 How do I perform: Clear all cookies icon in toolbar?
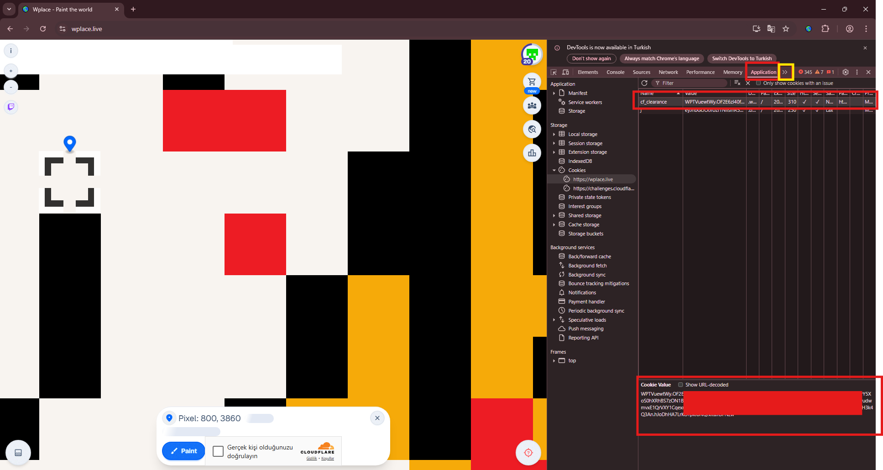[737, 83]
